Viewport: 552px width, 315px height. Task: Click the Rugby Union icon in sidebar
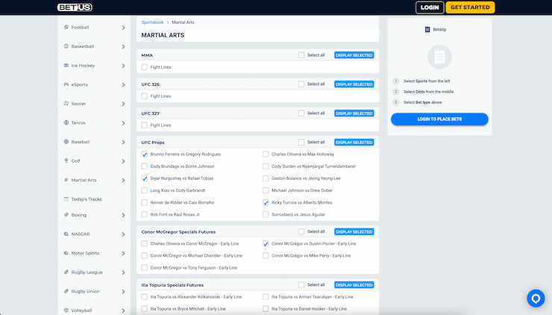coord(66,291)
